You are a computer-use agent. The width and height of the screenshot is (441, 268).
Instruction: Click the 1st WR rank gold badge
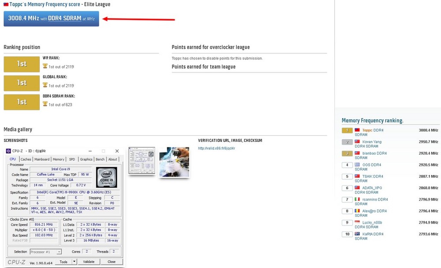point(22,64)
